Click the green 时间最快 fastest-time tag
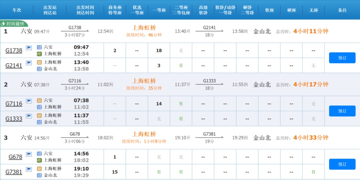This screenshot has height=180, width=360. (14, 24)
